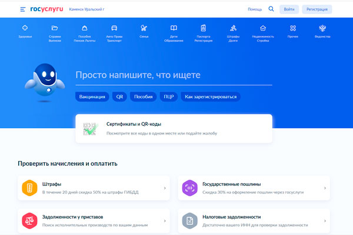Screen dimensions: 353x235
Task: Open the Государственные пошлины title
Action: click(x=231, y=184)
